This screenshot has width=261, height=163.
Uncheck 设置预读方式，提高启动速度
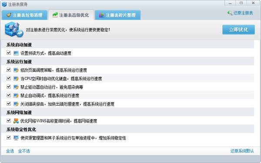pos(9,53)
